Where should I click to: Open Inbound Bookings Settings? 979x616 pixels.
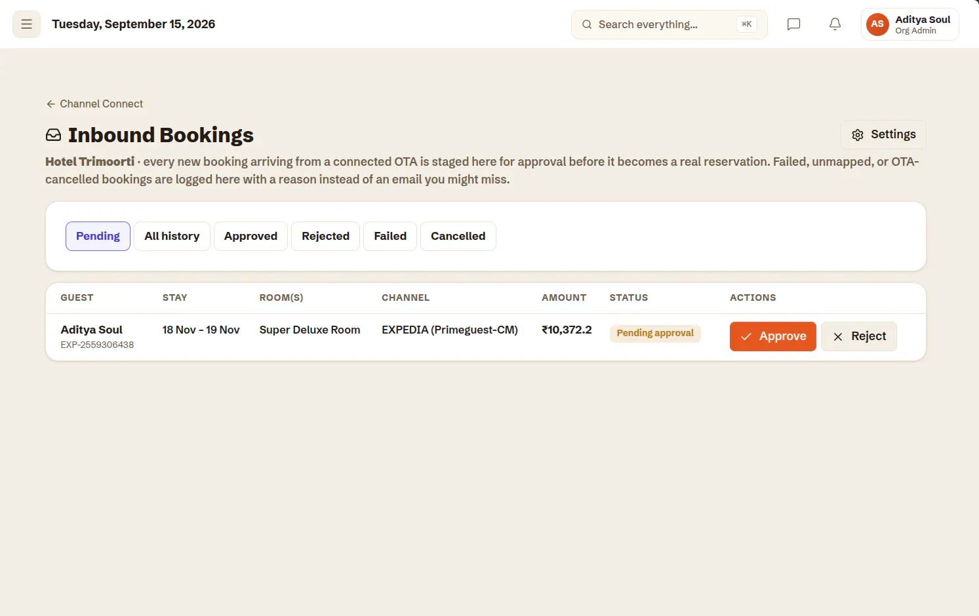tap(883, 134)
